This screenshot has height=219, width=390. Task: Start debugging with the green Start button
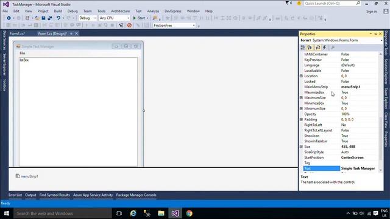point(139,18)
